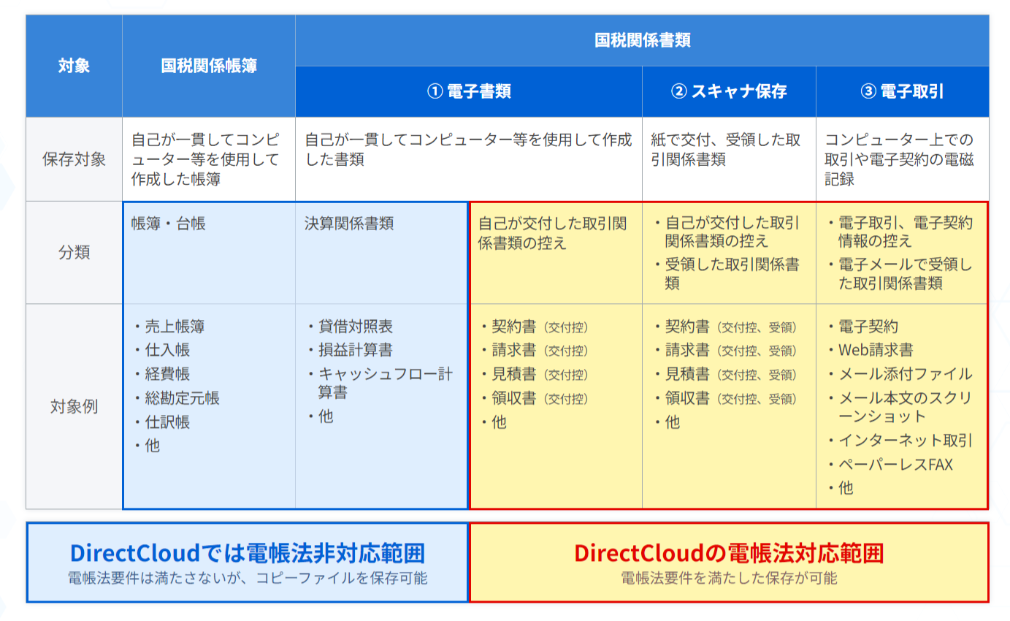The width and height of the screenshot is (1010, 621).
Task: Click the 保存対象 row label
Action: pos(74,159)
